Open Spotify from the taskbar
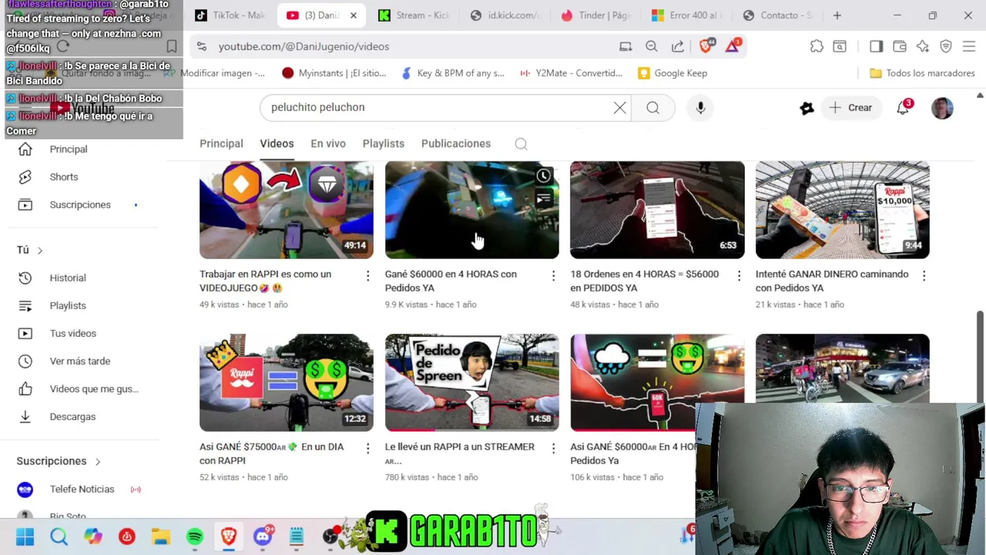 tap(195, 536)
